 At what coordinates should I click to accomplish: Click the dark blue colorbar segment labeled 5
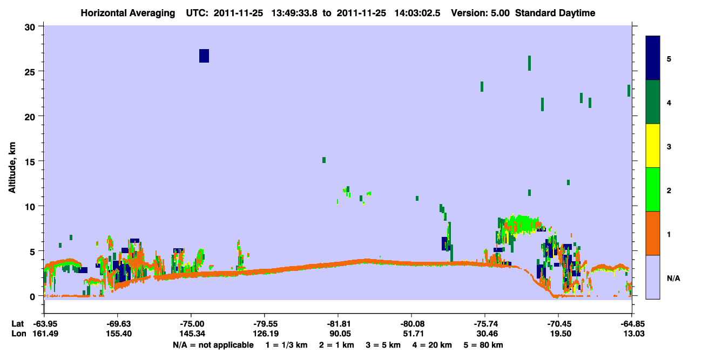[653, 58]
